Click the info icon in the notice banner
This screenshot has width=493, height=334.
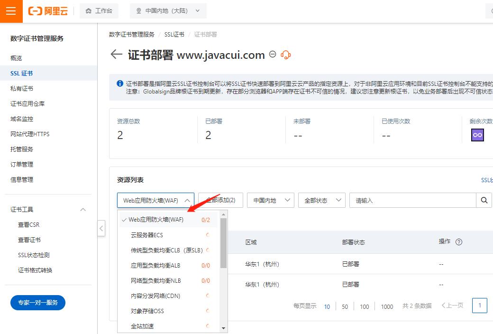click(x=120, y=83)
